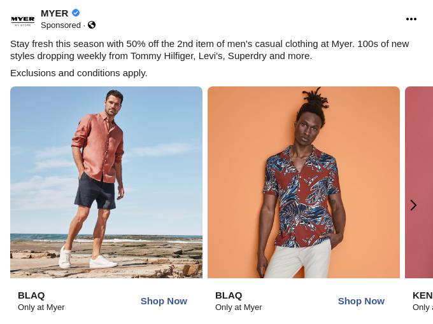This screenshot has width=433, height=324.
Task: Click Only at Myer under first BLAQ
Action: pos(41,307)
